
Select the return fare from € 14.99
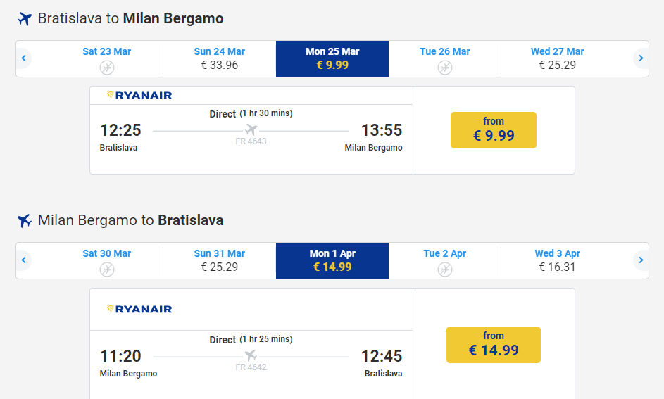[494, 345]
